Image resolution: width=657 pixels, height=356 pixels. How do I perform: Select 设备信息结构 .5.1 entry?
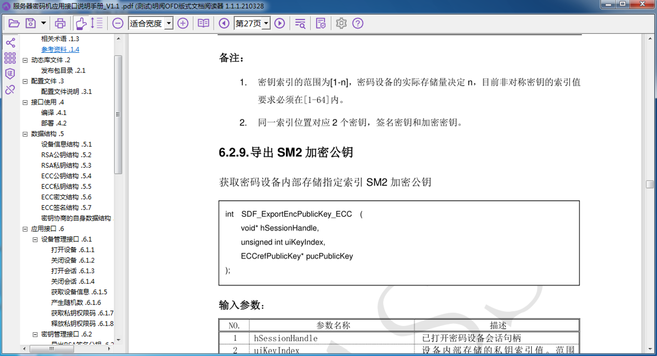pyautogui.click(x=66, y=144)
